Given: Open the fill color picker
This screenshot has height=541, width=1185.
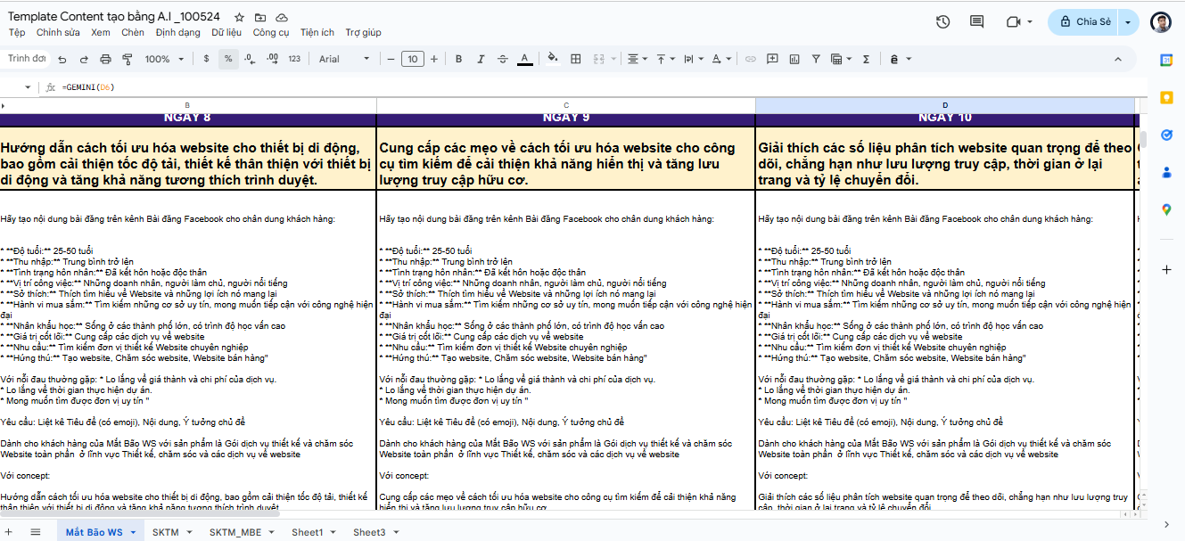Looking at the screenshot, I should tap(552, 60).
